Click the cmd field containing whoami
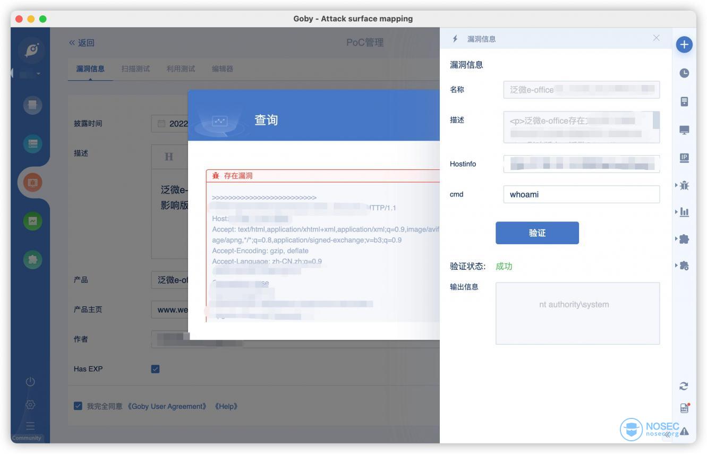Viewport: 707px width, 454px height. tap(581, 194)
